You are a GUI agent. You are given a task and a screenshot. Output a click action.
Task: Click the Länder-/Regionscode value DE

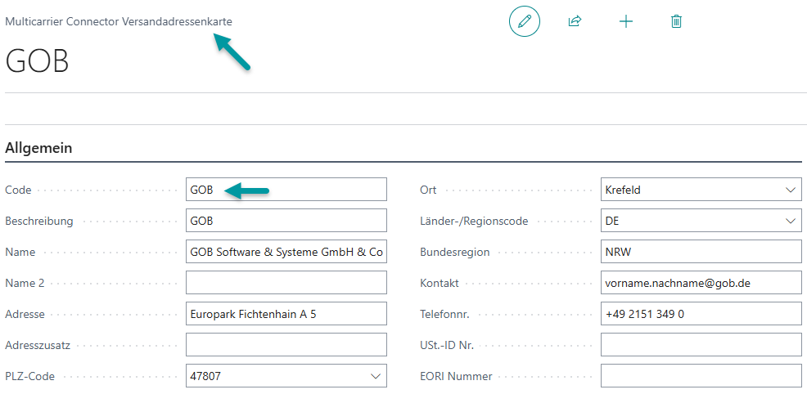[612, 221]
